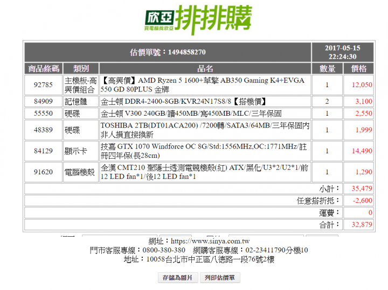Click the price 14,490
Screen dimensions: 388x290
click(x=362, y=151)
